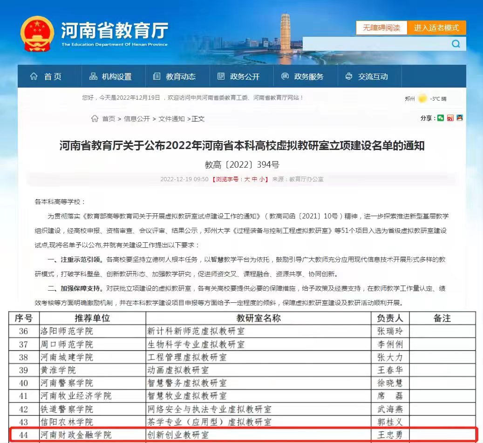Open the 政务服务 navigation menu
The height and width of the screenshot is (443, 483).
tap(303, 76)
